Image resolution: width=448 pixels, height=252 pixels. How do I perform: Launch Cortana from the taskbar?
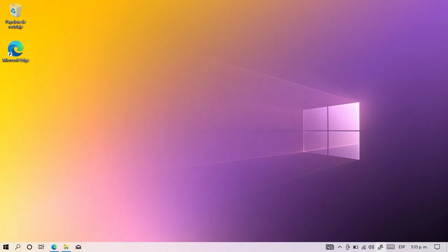(30, 247)
